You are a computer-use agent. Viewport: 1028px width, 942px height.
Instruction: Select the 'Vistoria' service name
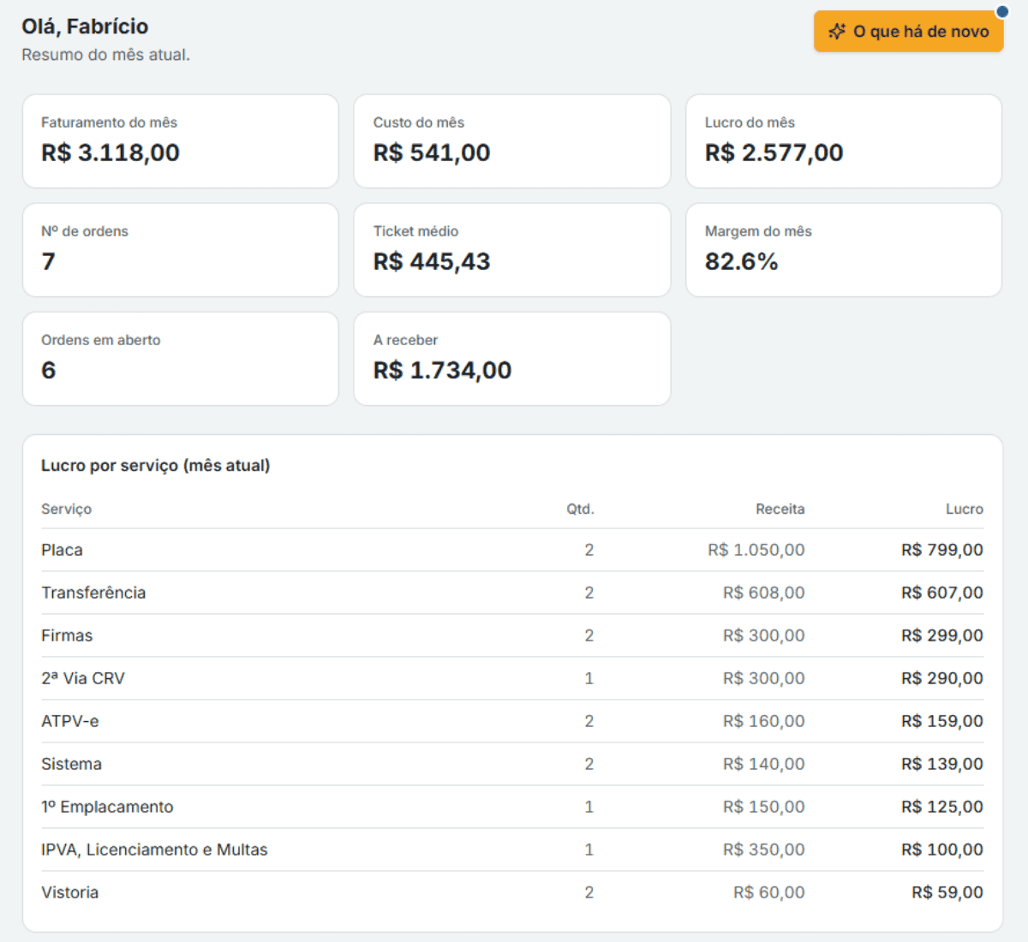coord(69,892)
